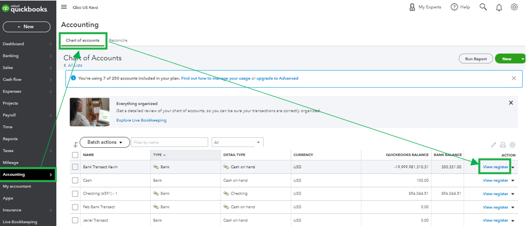Open Explore Live Bookkeeping link
The width and height of the screenshot is (526, 226).
coord(141,120)
